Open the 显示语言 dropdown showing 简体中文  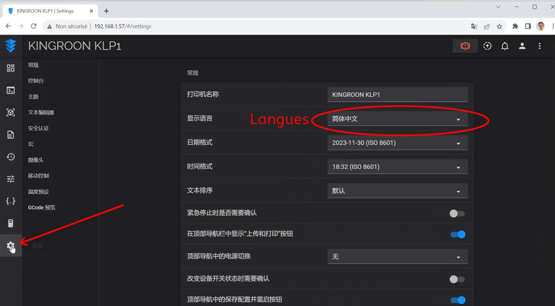398,119
